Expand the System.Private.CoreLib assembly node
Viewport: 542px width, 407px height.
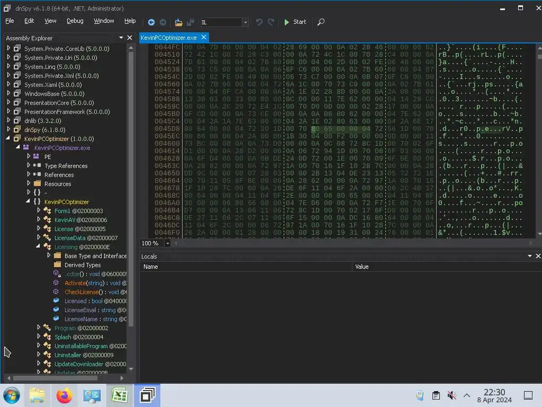(x=8, y=48)
